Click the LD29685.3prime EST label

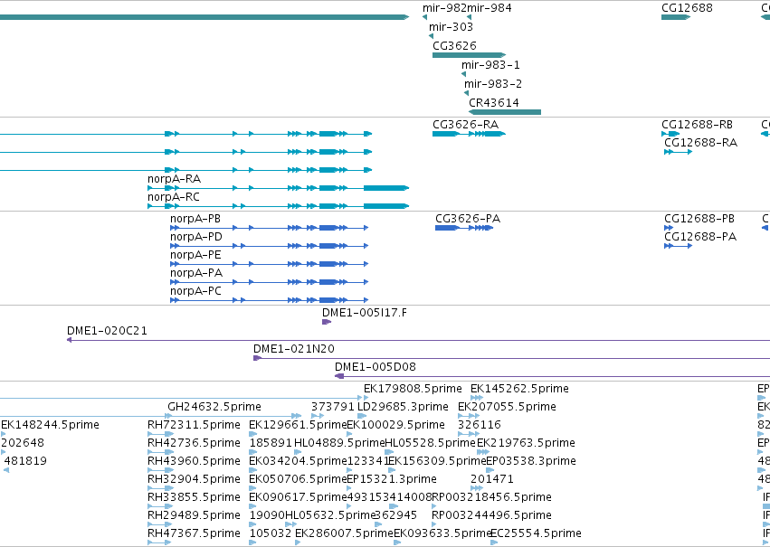(x=403, y=407)
